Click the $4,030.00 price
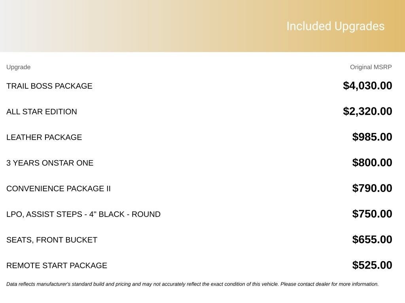 [367, 86]
